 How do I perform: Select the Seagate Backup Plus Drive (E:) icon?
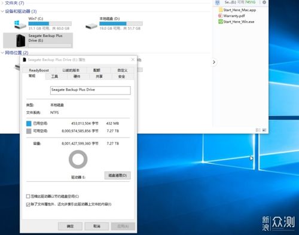point(21,41)
